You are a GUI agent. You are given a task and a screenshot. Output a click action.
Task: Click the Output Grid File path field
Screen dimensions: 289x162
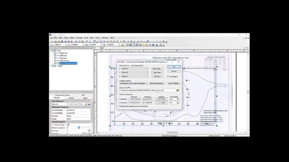point(148,90)
